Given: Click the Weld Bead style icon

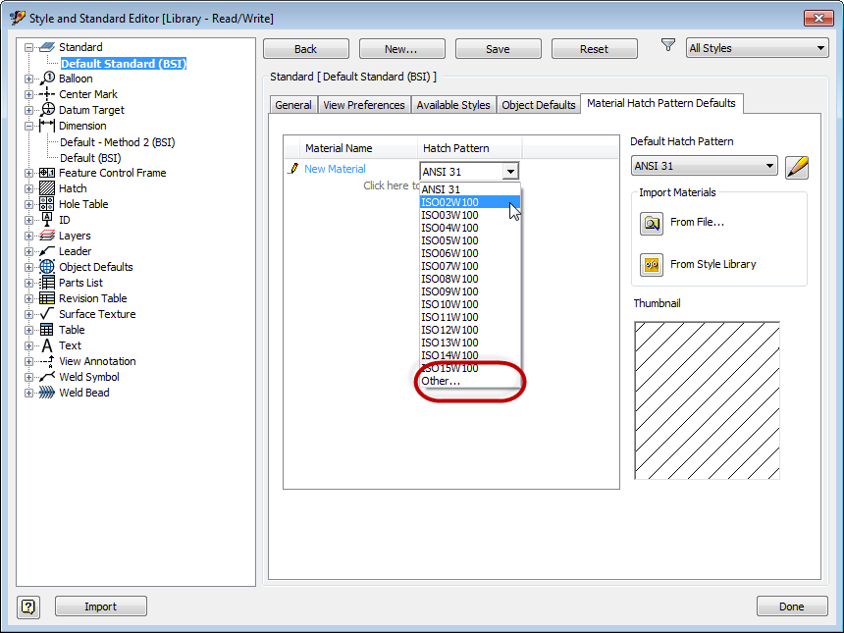Looking at the screenshot, I should (45, 393).
